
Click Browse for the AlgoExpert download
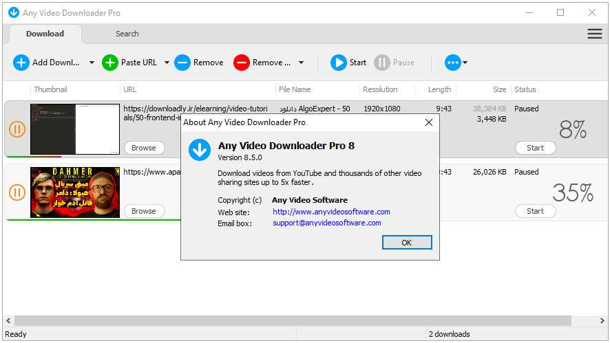(x=145, y=148)
